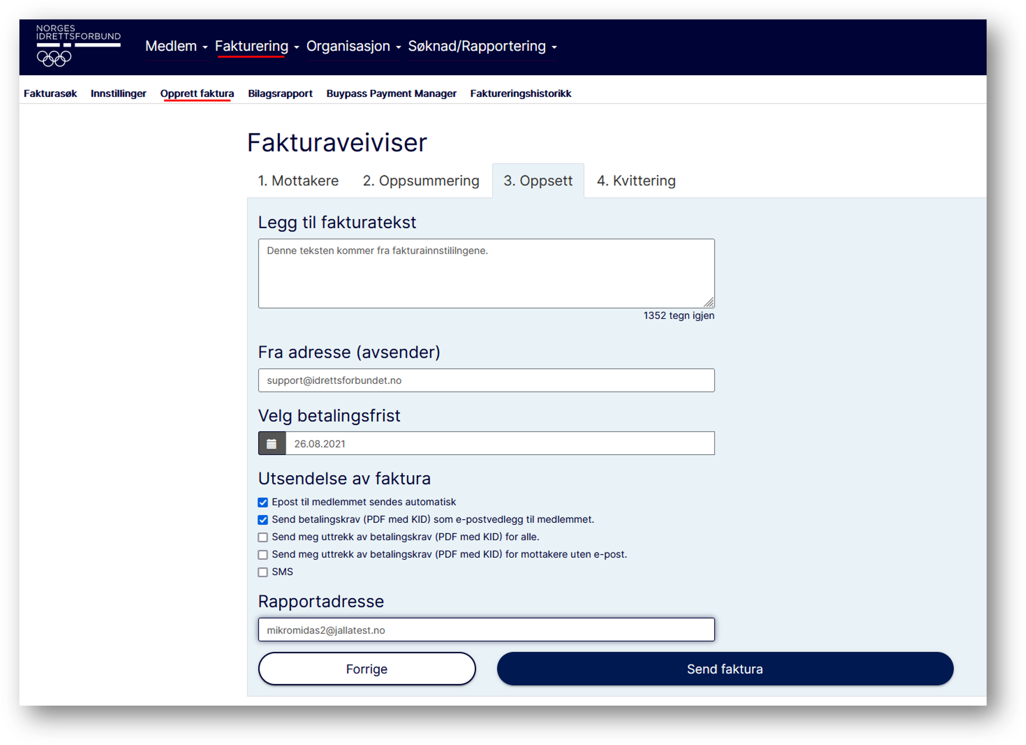Open Bilagsrapport submenu item

(280, 94)
